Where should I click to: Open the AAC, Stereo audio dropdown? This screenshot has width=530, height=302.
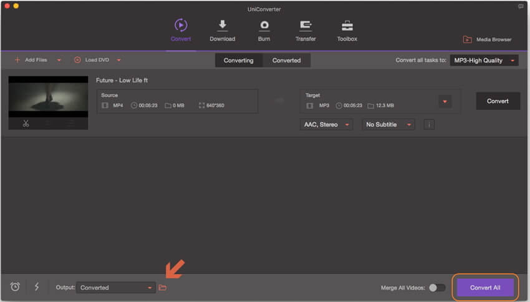pos(326,124)
